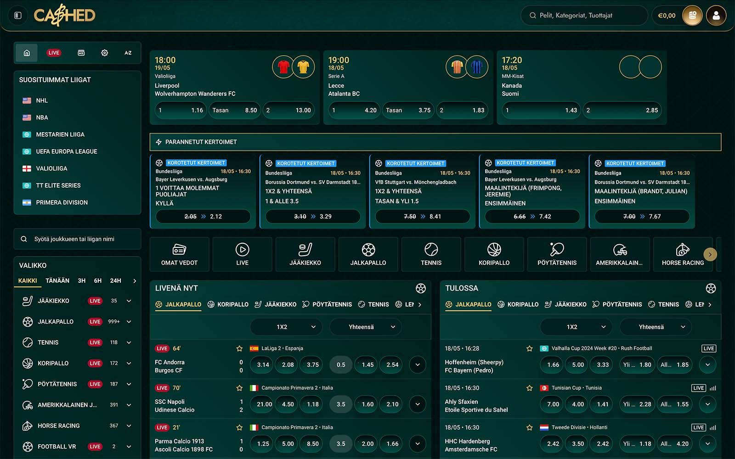Select the Horse Racing sport tile

point(683,254)
